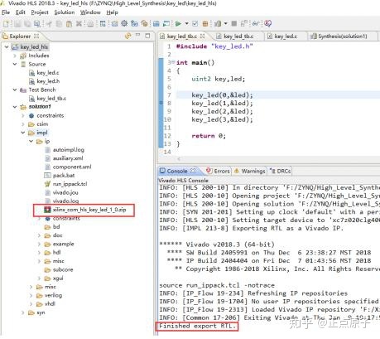Click the Save icon in the toolbar
The image size is (380, 339).
coord(18,24)
